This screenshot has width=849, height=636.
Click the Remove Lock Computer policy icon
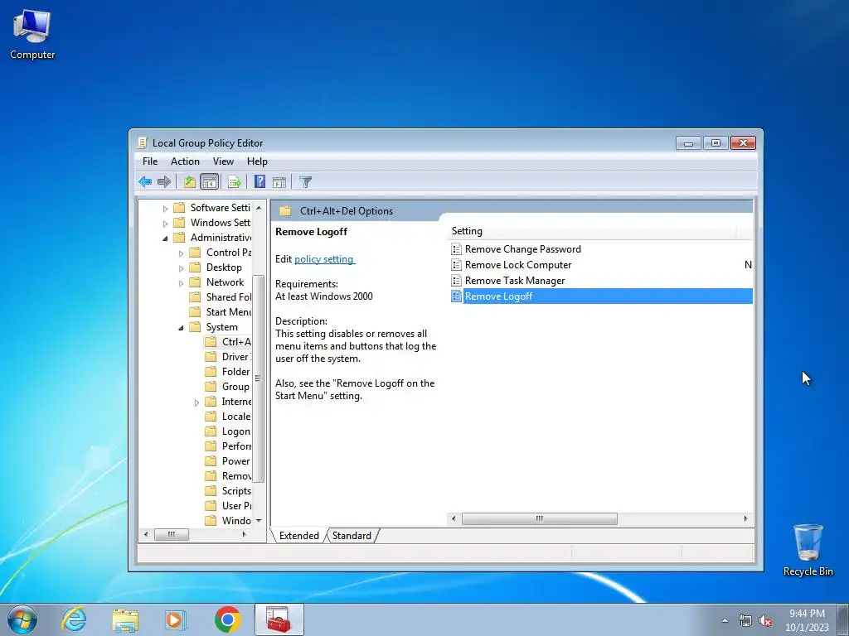(457, 265)
